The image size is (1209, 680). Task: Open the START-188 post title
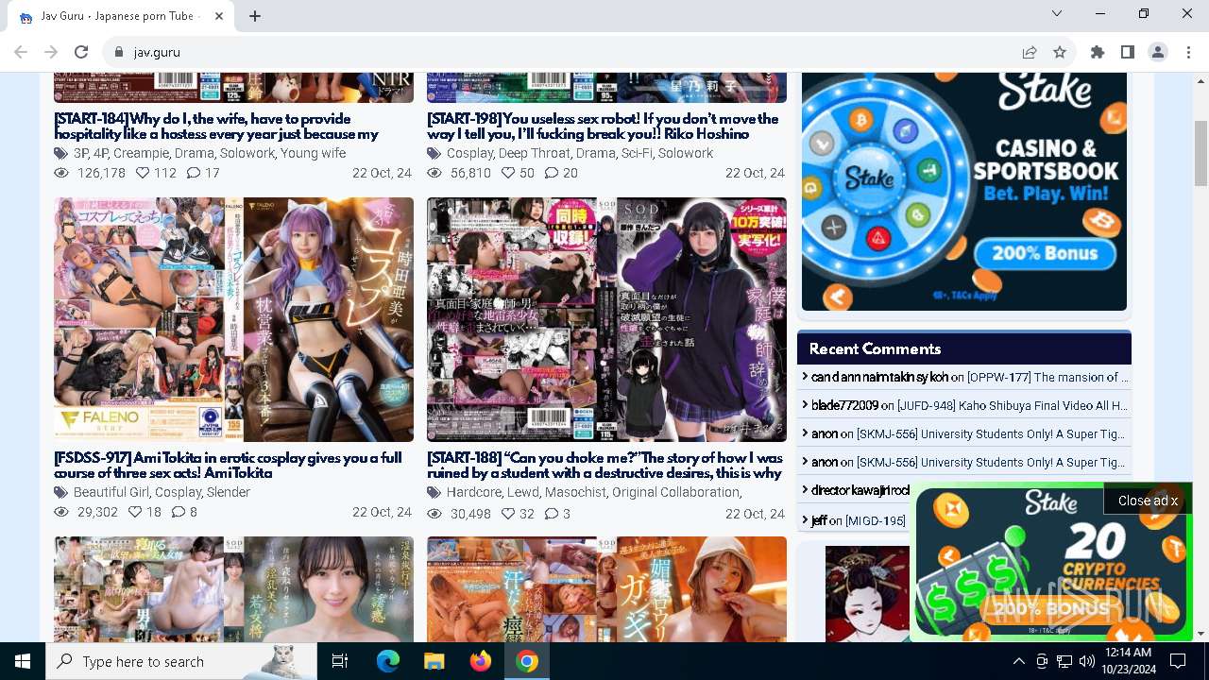[604, 466]
